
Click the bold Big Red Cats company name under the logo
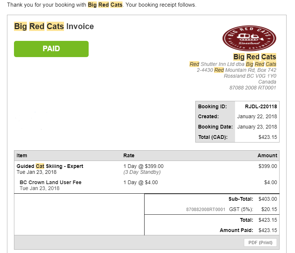(x=255, y=57)
